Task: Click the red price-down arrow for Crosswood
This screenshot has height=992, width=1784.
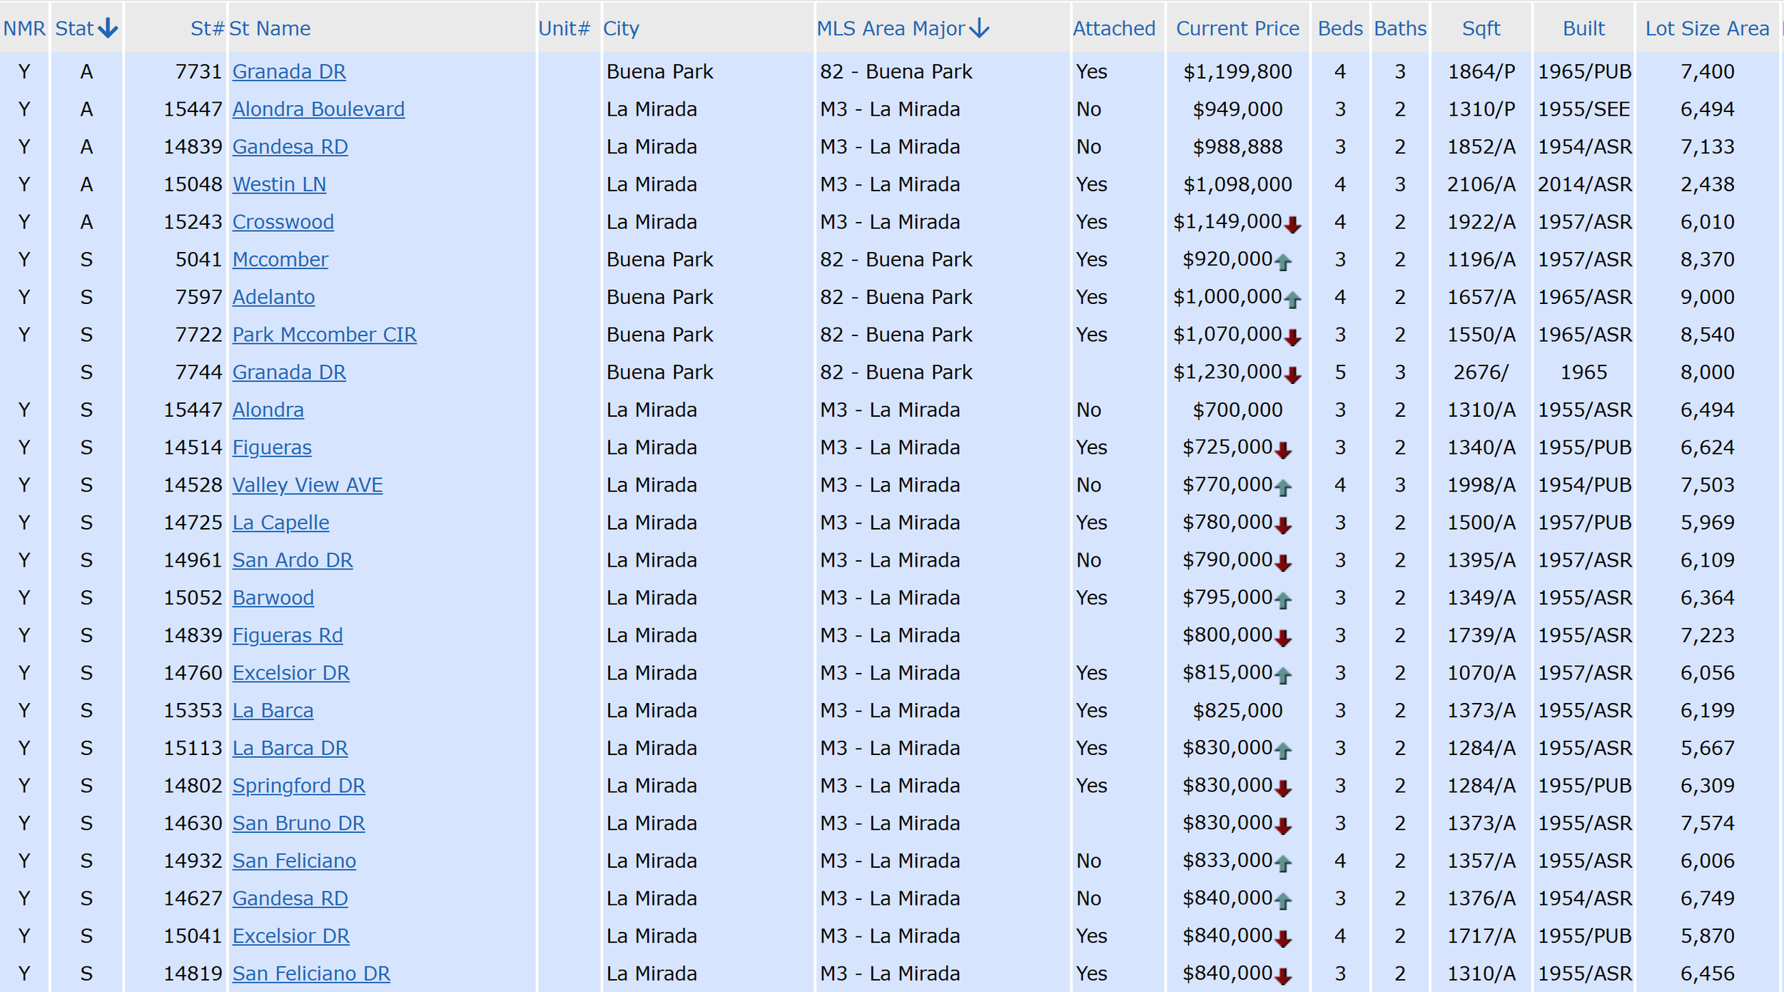Action: 1292,226
